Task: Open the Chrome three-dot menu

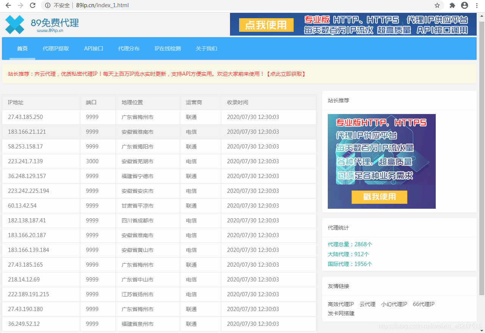Action: pyautogui.click(x=477, y=5)
